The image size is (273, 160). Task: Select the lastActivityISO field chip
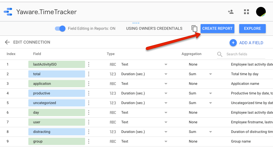pyautogui.click(x=57, y=64)
